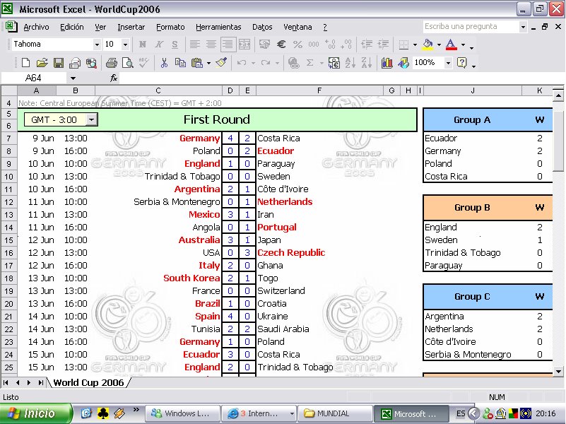Apply the yellow Fill Color bucket

(x=428, y=45)
